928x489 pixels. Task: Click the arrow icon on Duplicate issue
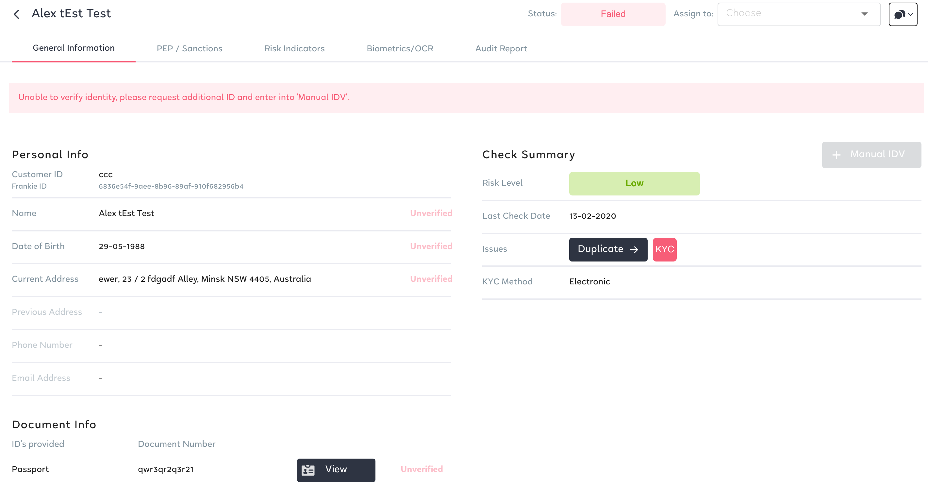[x=634, y=249]
